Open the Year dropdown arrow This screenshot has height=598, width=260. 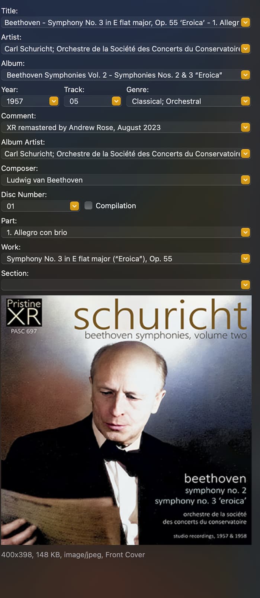click(54, 101)
